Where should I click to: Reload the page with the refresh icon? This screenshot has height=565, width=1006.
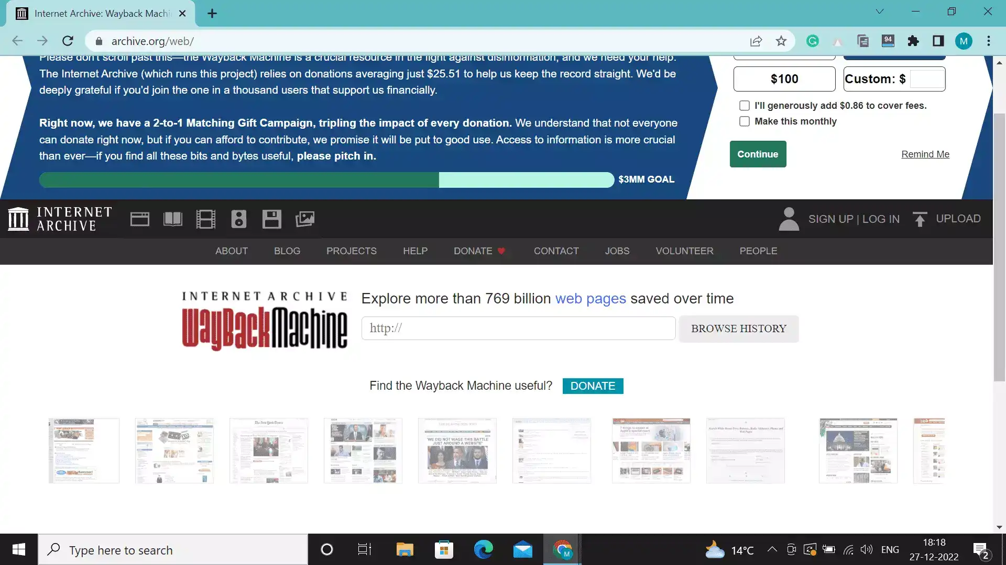(x=68, y=41)
